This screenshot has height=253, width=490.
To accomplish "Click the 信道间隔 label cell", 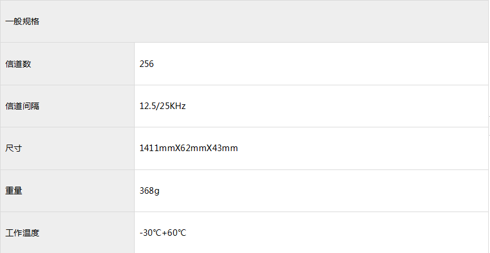I will click(23, 106).
